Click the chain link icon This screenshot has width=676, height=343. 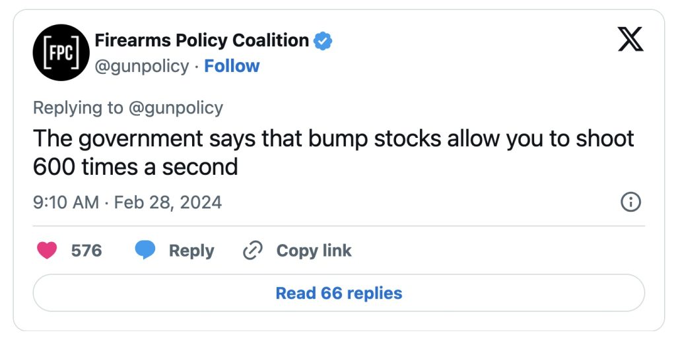(253, 251)
